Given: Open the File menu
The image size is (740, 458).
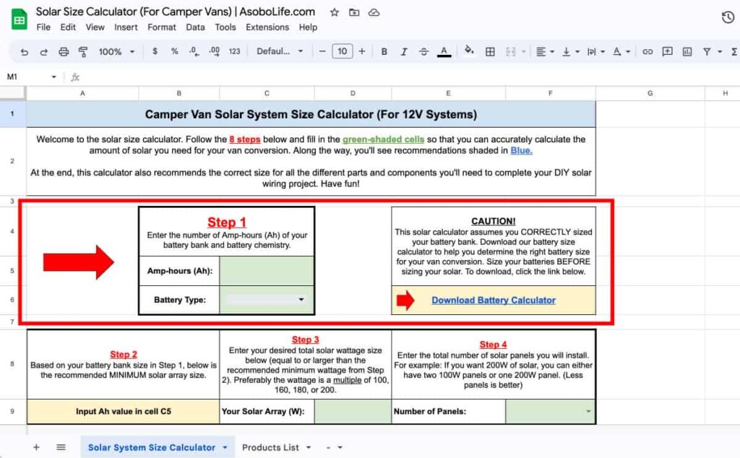Looking at the screenshot, I should 43,27.
